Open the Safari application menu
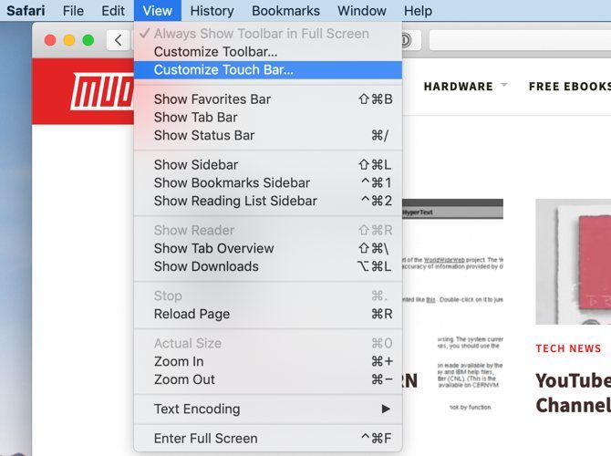 (26, 11)
